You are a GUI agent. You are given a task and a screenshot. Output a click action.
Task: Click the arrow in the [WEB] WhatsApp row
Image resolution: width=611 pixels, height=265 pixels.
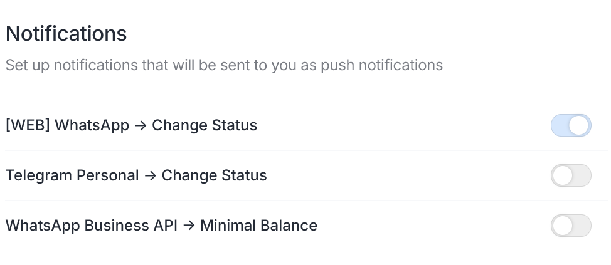click(141, 126)
